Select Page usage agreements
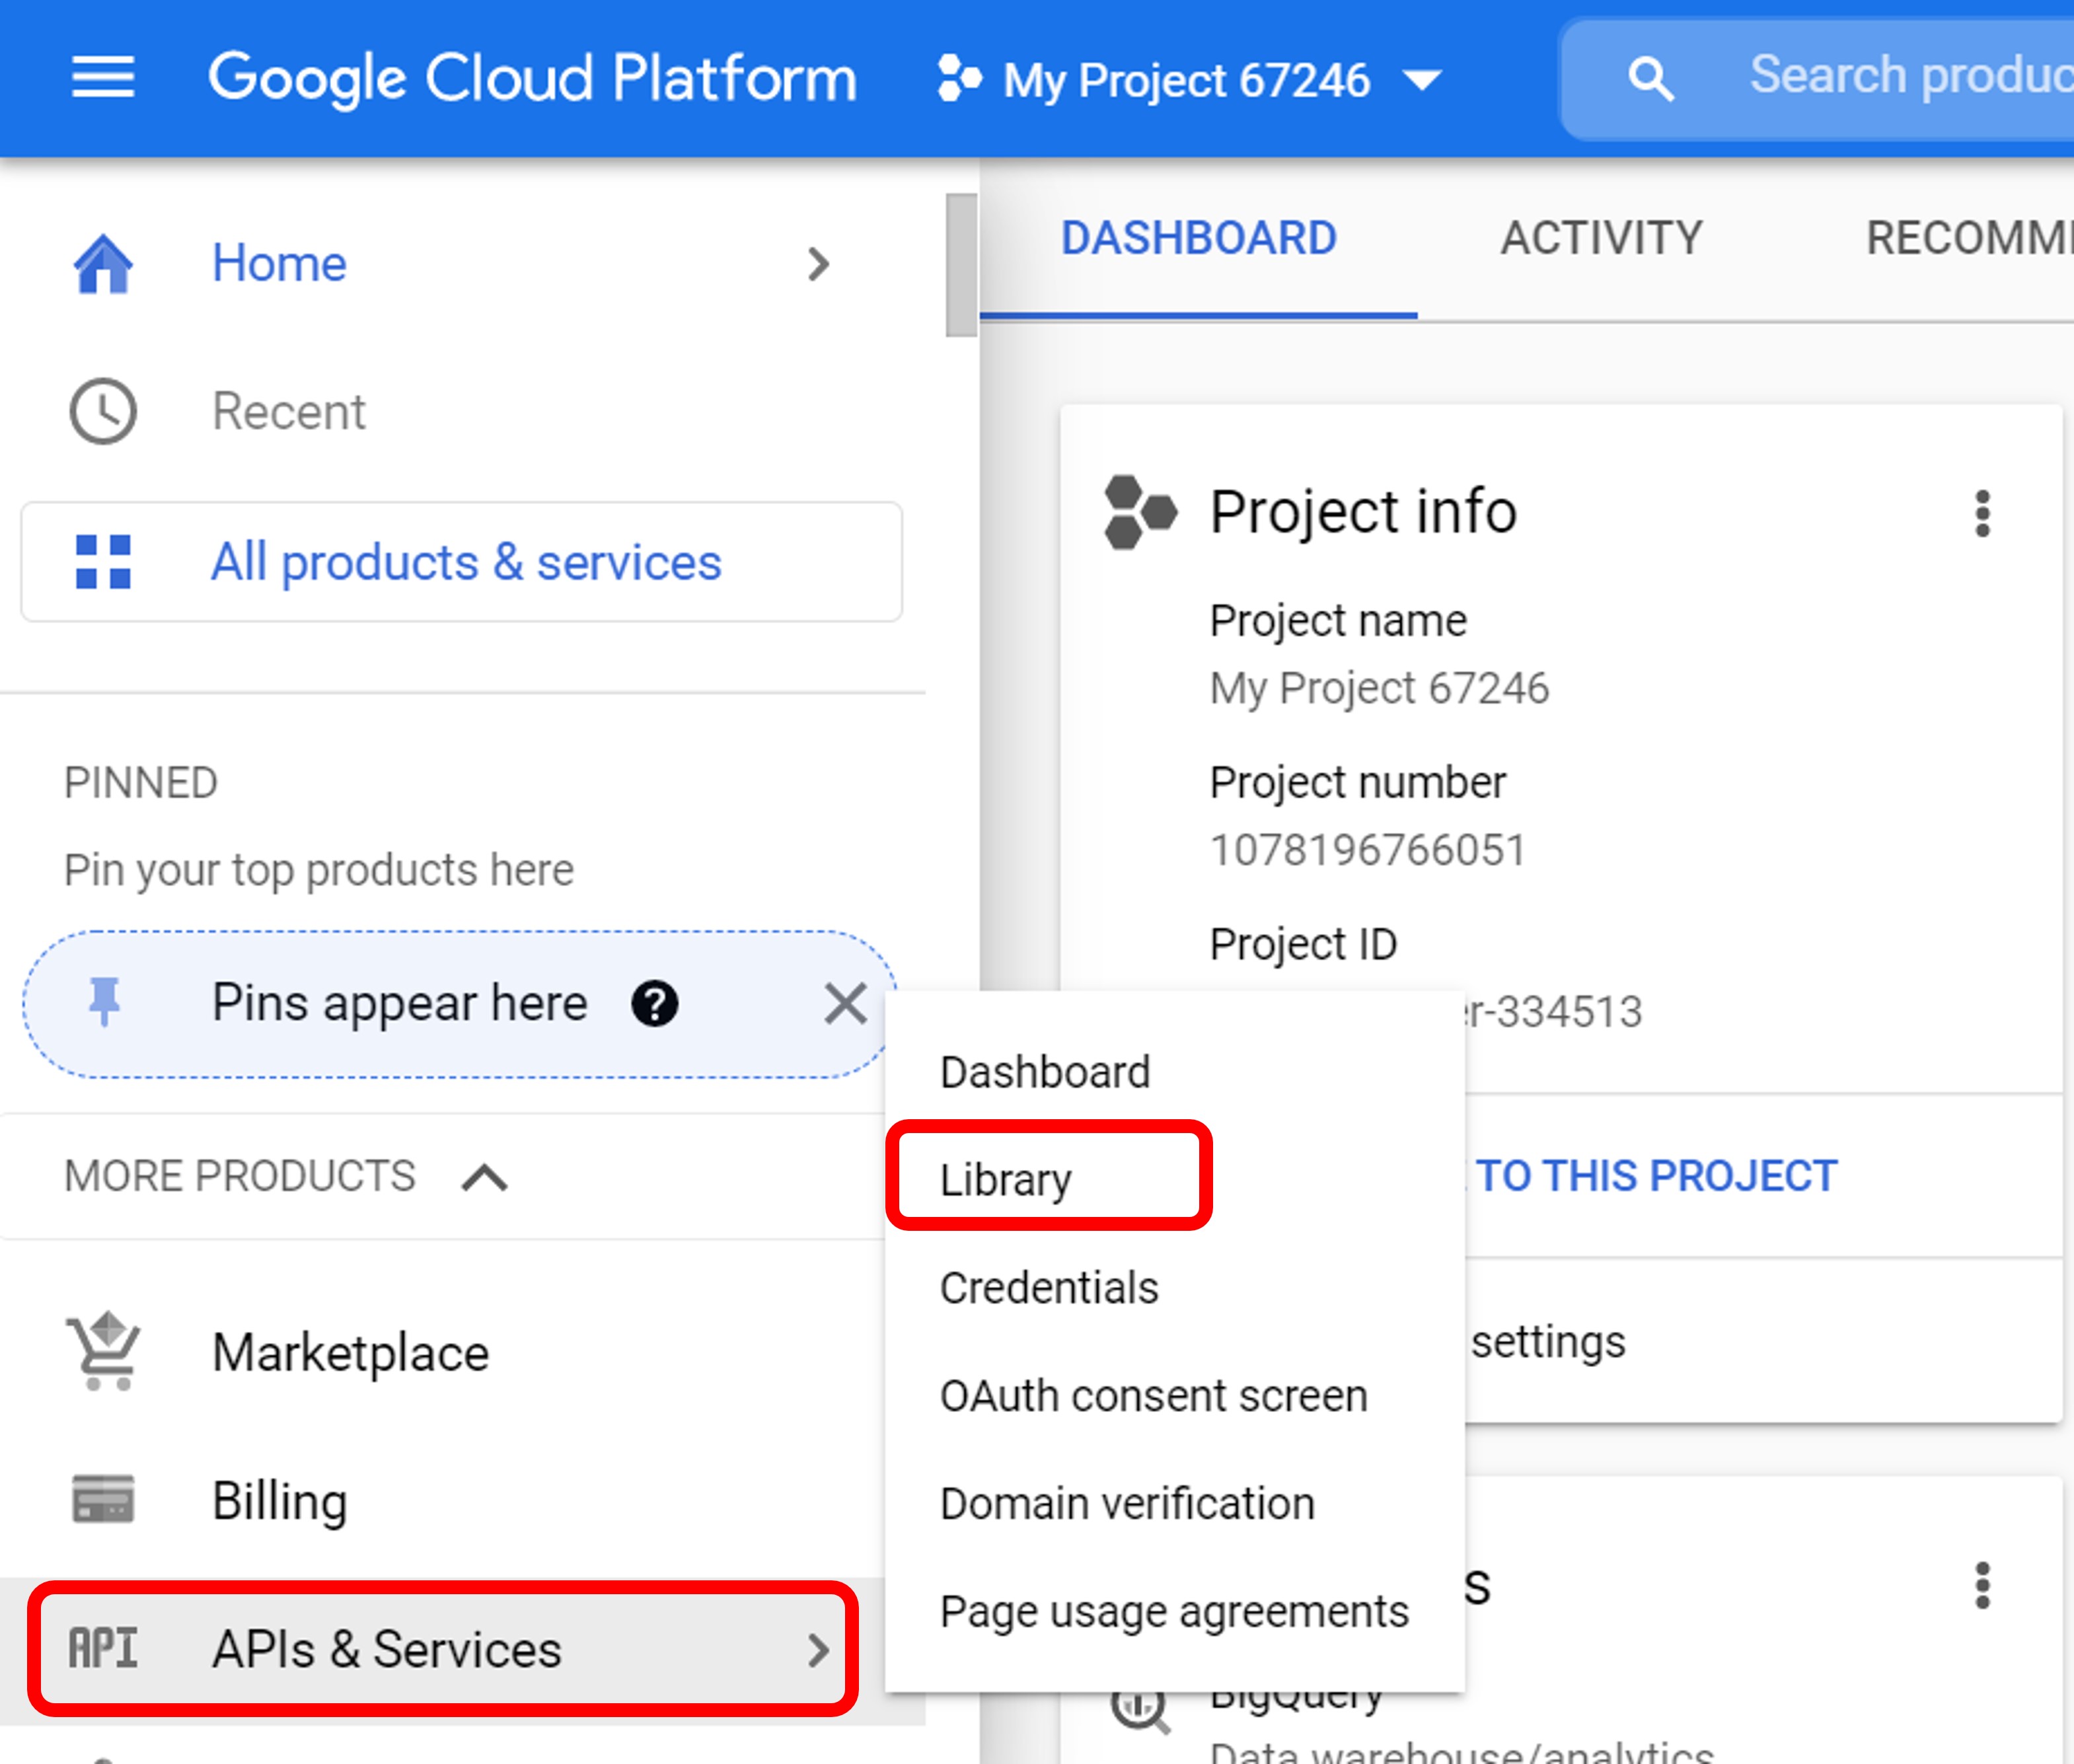The height and width of the screenshot is (1764, 2074). 1174,1612
